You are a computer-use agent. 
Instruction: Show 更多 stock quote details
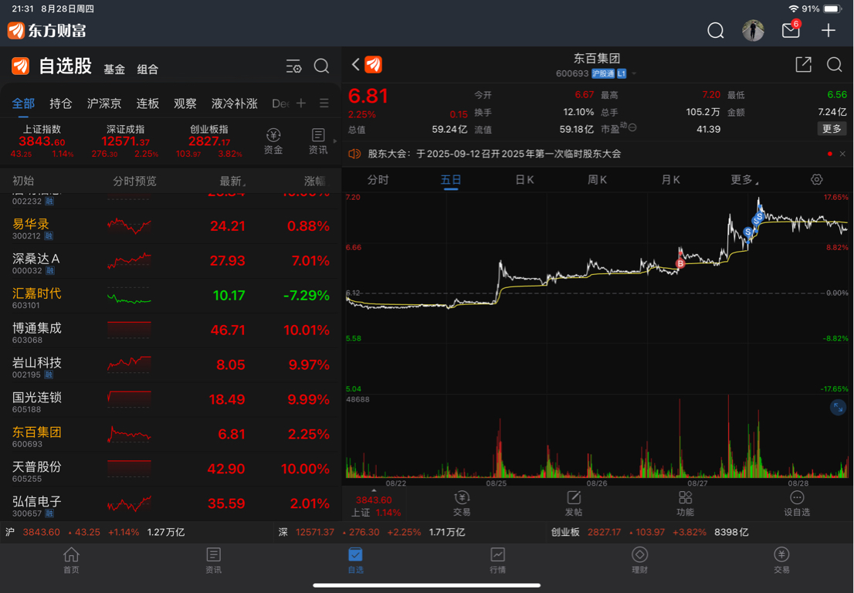(832, 128)
